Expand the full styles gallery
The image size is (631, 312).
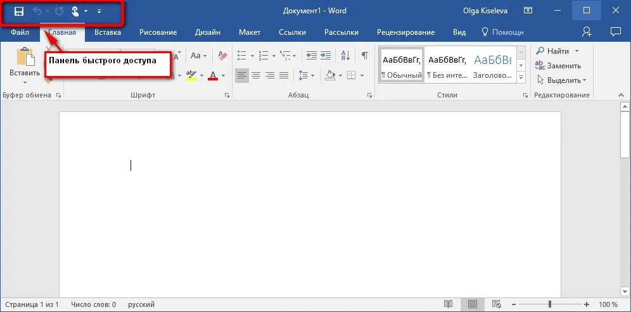point(521,77)
